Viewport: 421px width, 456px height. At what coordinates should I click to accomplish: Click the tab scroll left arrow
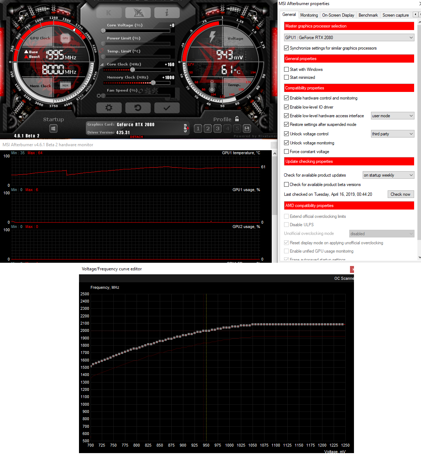tap(415, 14)
